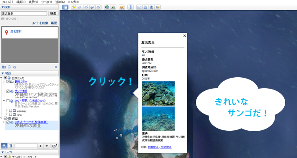The height and width of the screenshot is (158, 297).
Task: Click the View in Google Maps icon
Action: (x=157, y=7)
